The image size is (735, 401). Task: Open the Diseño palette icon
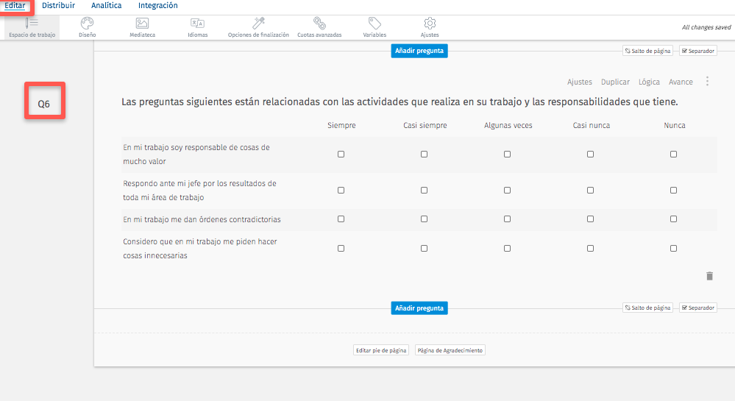click(87, 24)
